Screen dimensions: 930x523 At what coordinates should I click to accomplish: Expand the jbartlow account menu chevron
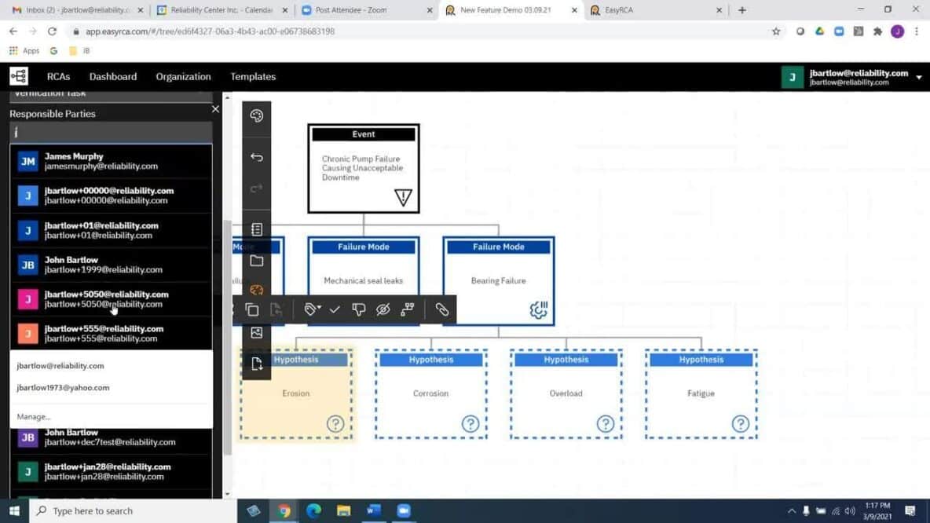click(919, 77)
